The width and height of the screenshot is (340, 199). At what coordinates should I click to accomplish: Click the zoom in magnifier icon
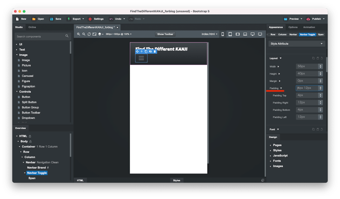click(x=79, y=34)
